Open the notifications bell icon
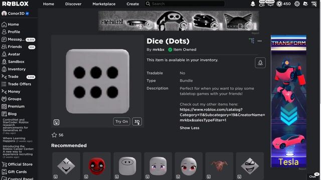321x180 pixels. click(x=253, y=3)
